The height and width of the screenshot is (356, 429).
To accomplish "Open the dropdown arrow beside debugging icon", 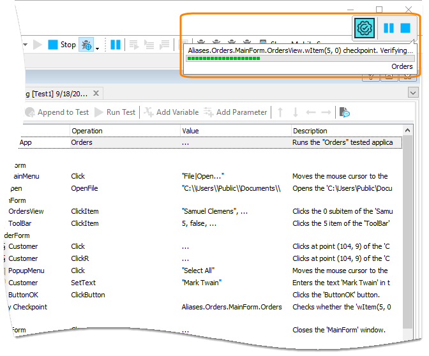I will click(97, 48).
